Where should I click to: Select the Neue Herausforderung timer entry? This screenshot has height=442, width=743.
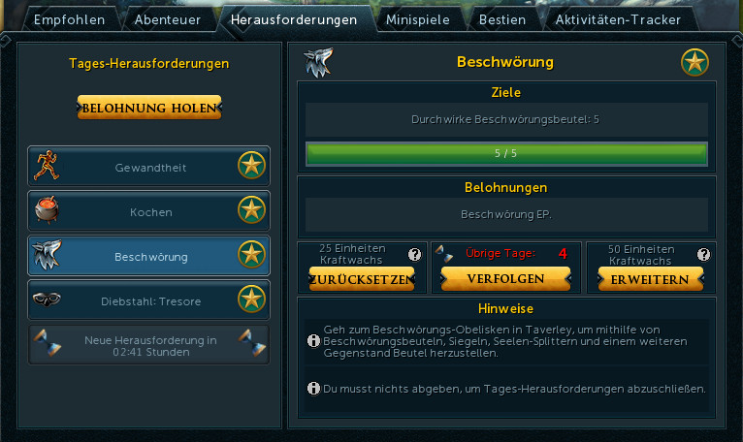coord(149,345)
